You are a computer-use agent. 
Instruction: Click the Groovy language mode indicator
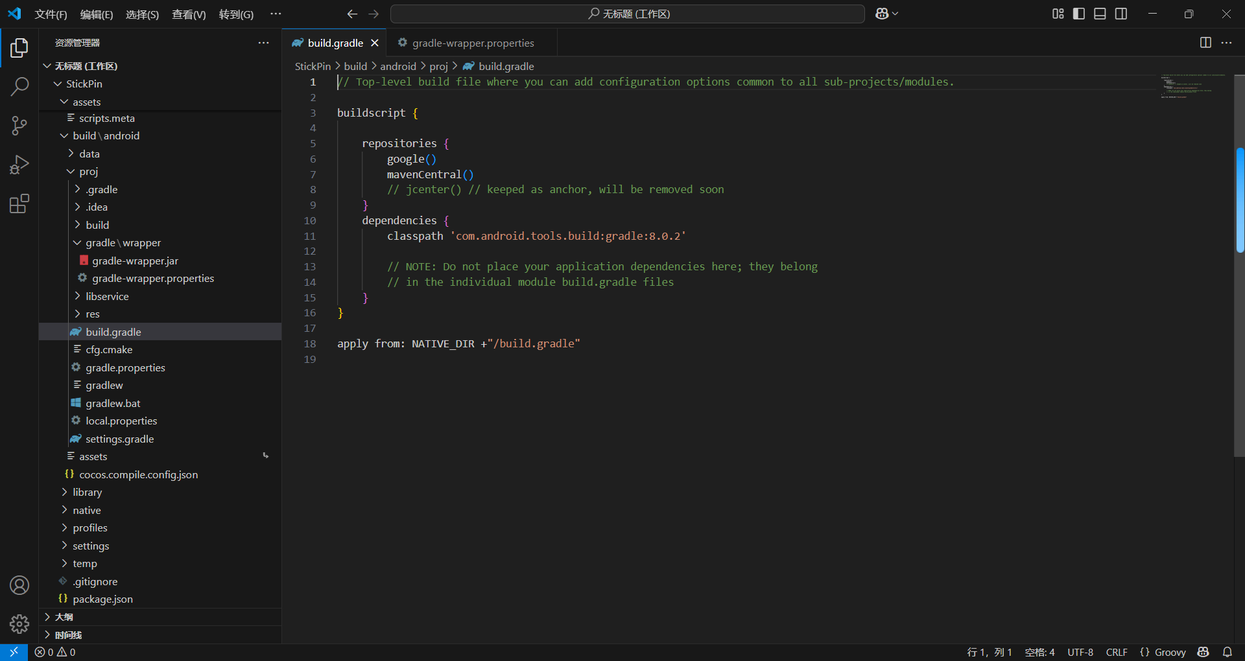tap(1169, 652)
